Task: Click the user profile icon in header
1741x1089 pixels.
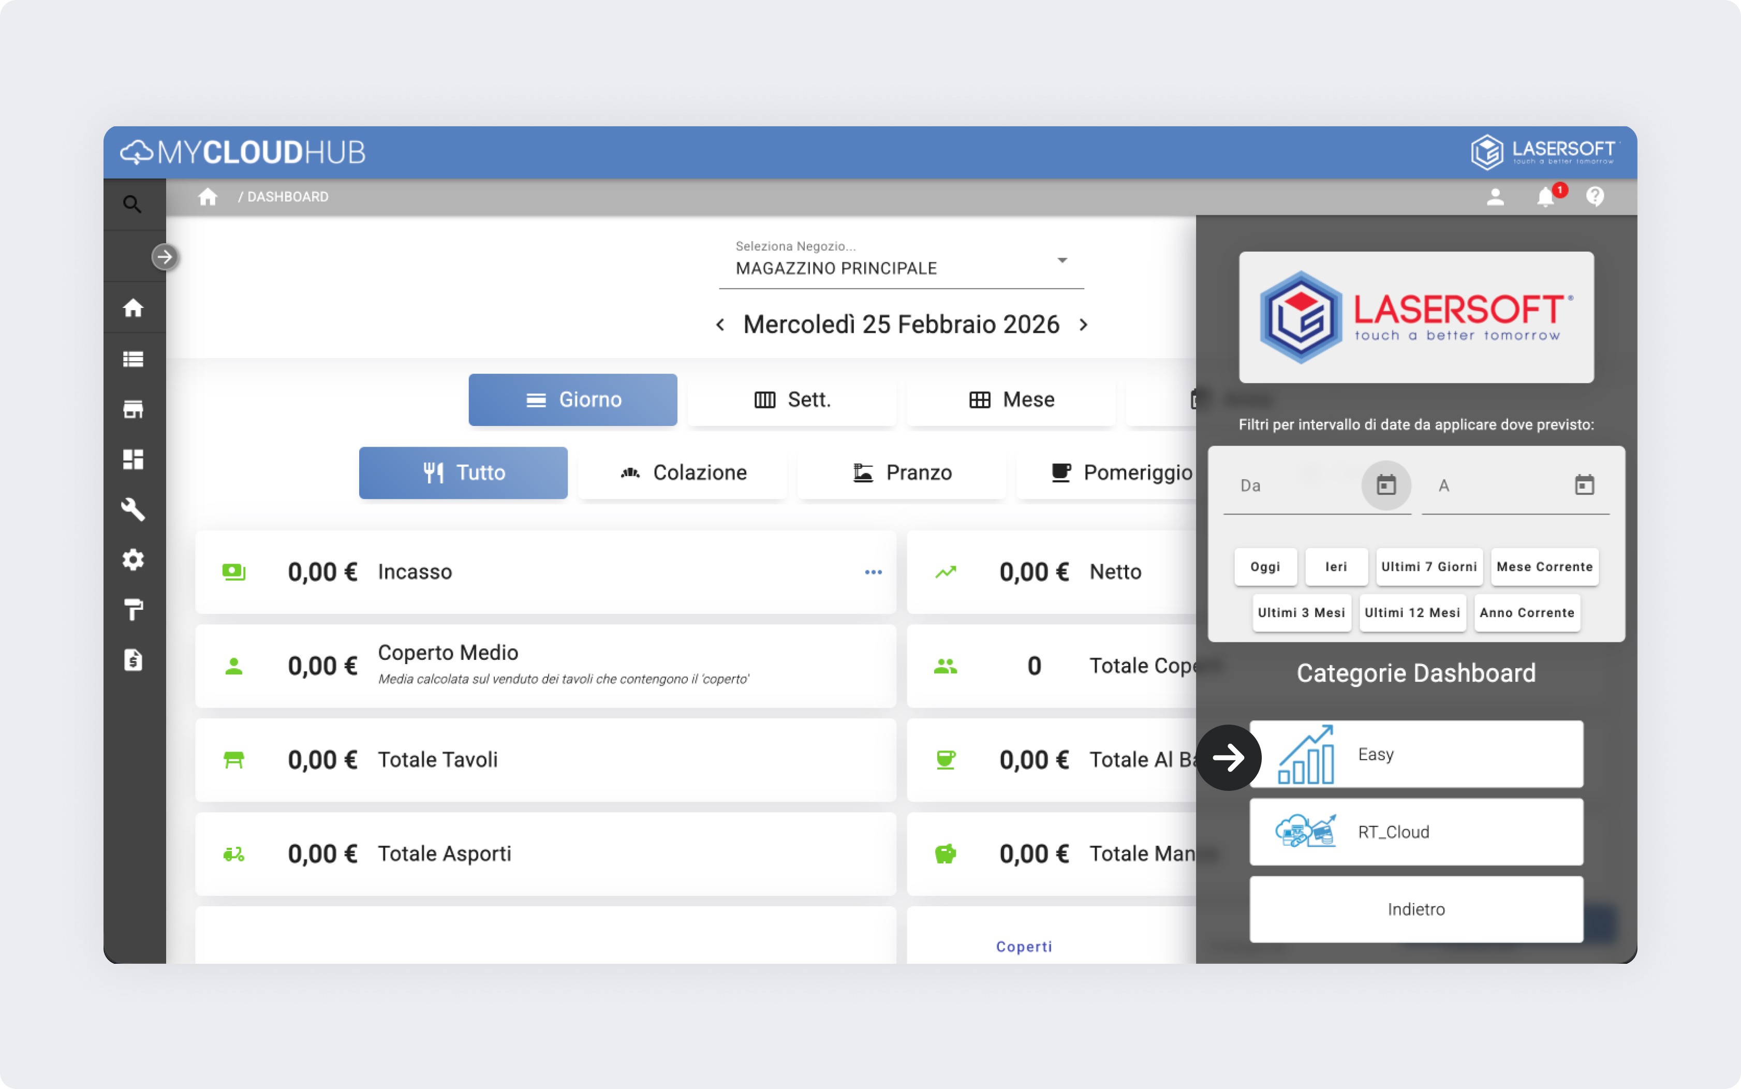Action: [x=1496, y=197]
